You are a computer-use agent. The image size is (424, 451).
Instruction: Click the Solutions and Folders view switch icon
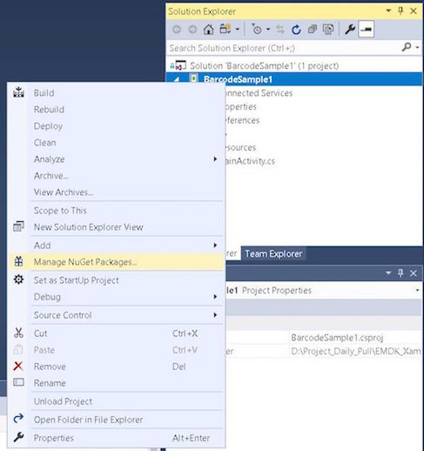[x=225, y=29]
